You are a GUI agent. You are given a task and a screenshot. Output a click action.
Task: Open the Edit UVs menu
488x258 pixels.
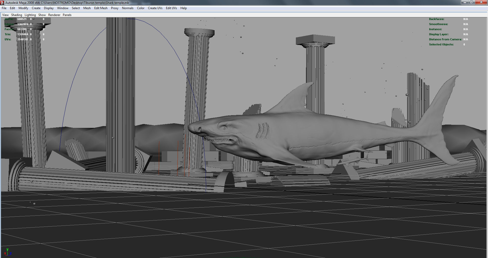(171, 8)
